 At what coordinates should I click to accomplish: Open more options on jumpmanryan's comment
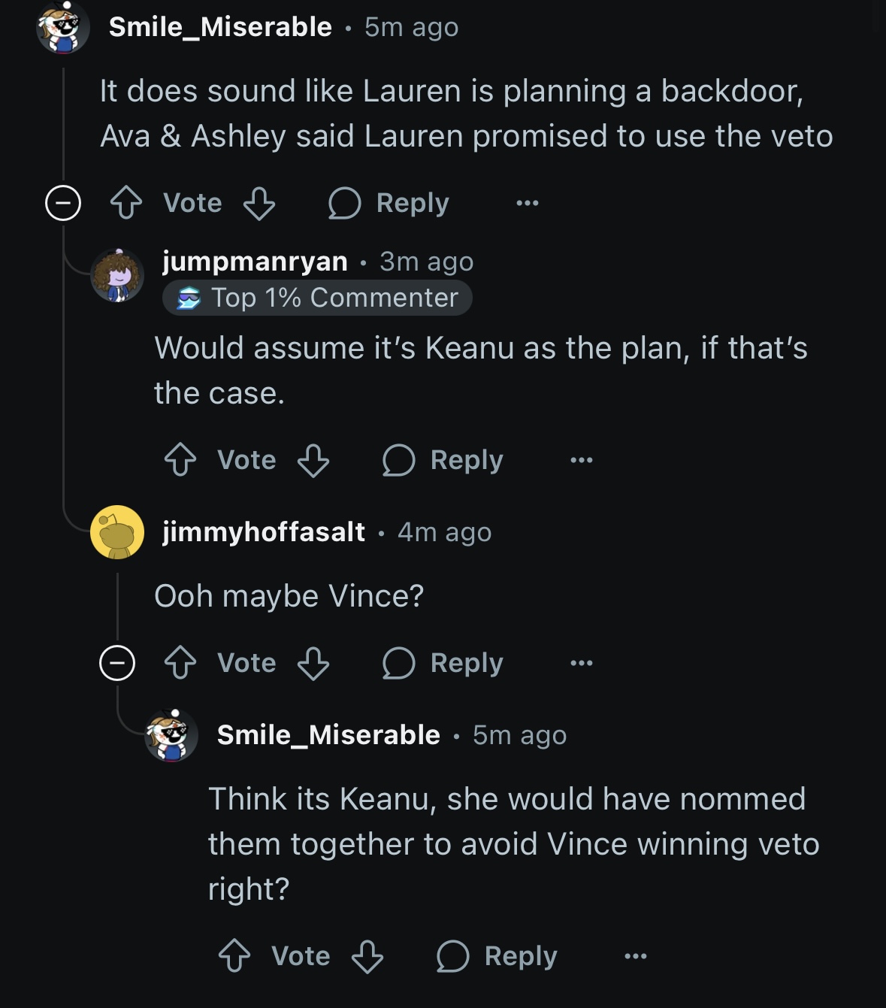581,460
